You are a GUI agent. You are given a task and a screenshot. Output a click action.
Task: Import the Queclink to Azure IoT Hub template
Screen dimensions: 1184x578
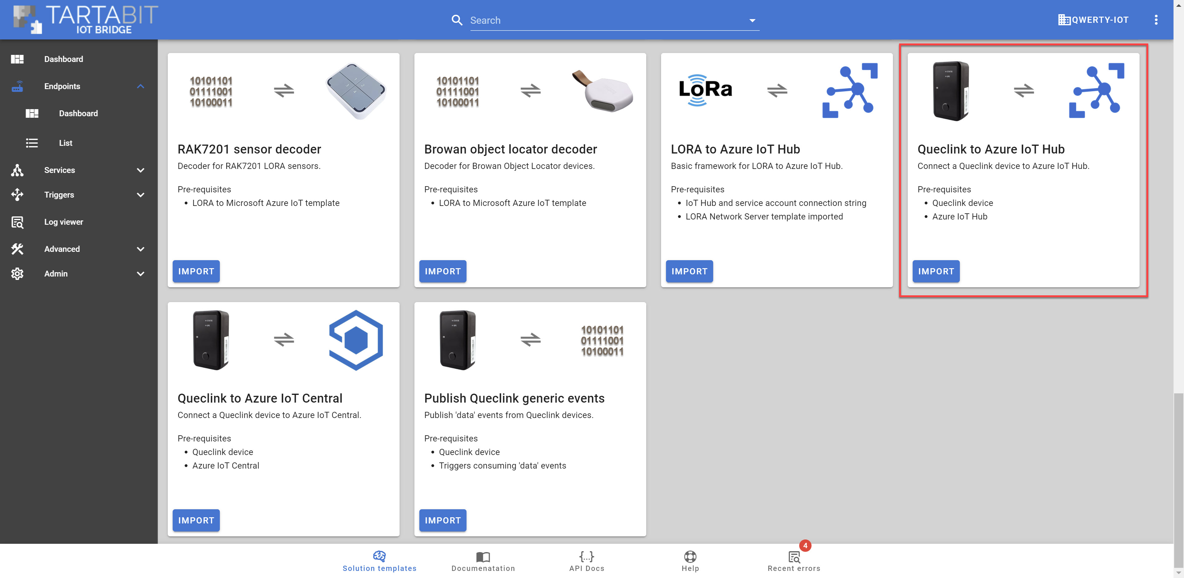(936, 272)
